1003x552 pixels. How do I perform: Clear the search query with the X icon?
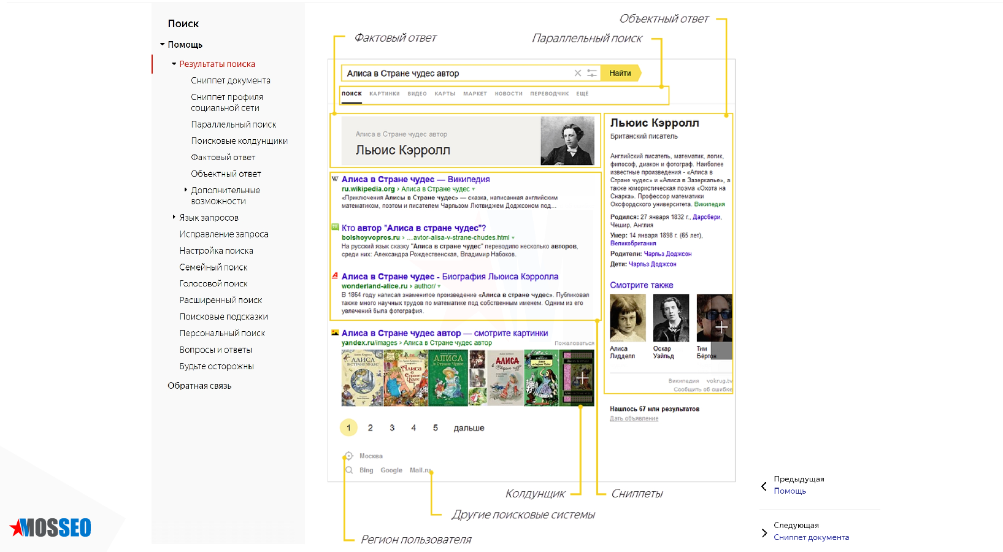click(x=577, y=73)
